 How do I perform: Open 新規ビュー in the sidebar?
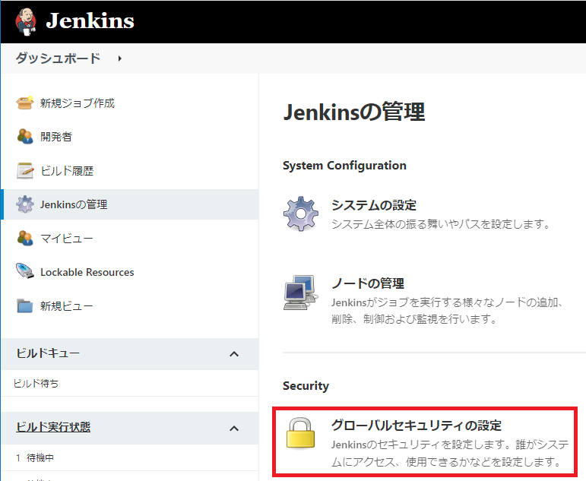pyautogui.click(x=67, y=306)
